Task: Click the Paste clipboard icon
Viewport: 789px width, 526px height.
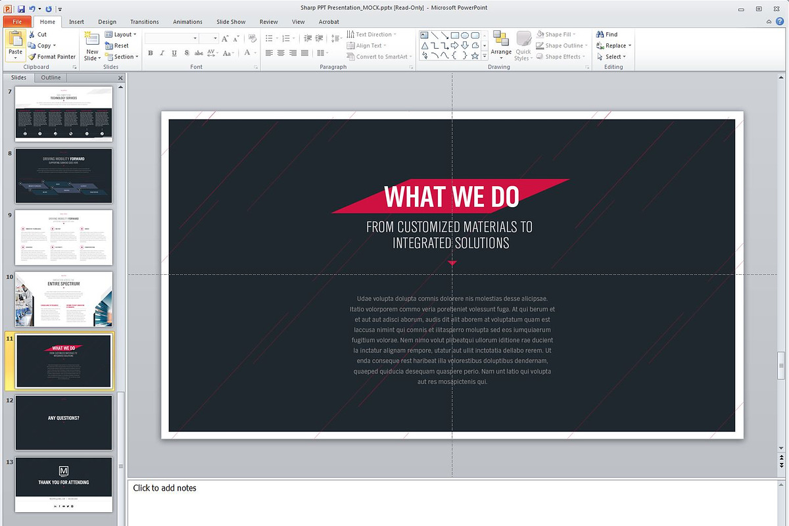Action: 15,38
